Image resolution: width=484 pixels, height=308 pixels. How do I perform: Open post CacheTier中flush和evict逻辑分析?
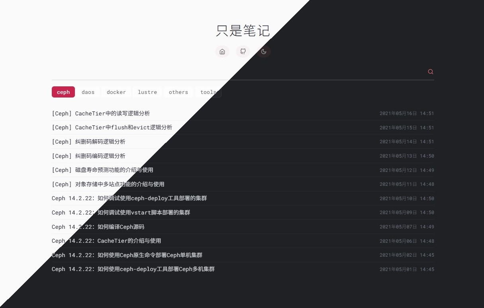[x=112, y=127]
